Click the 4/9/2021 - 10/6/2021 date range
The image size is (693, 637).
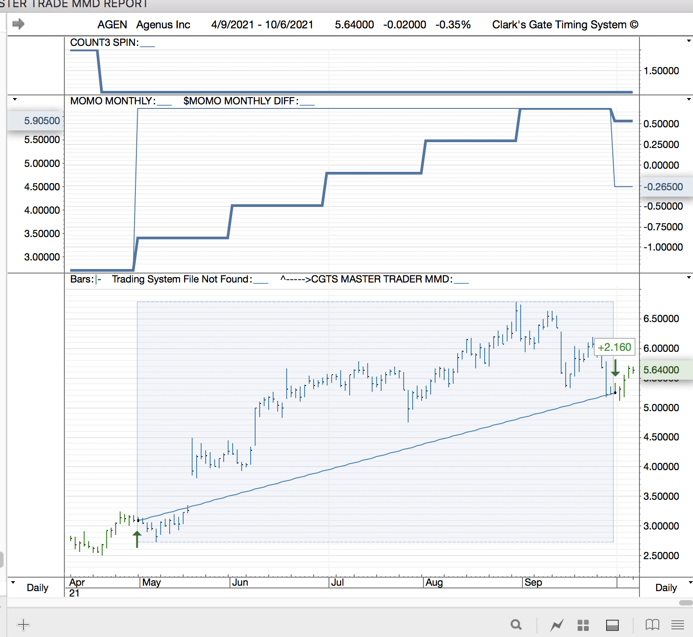click(x=262, y=25)
